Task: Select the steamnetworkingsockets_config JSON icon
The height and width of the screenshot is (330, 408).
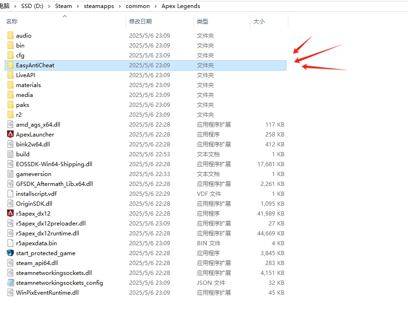Action: pos(10,282)
